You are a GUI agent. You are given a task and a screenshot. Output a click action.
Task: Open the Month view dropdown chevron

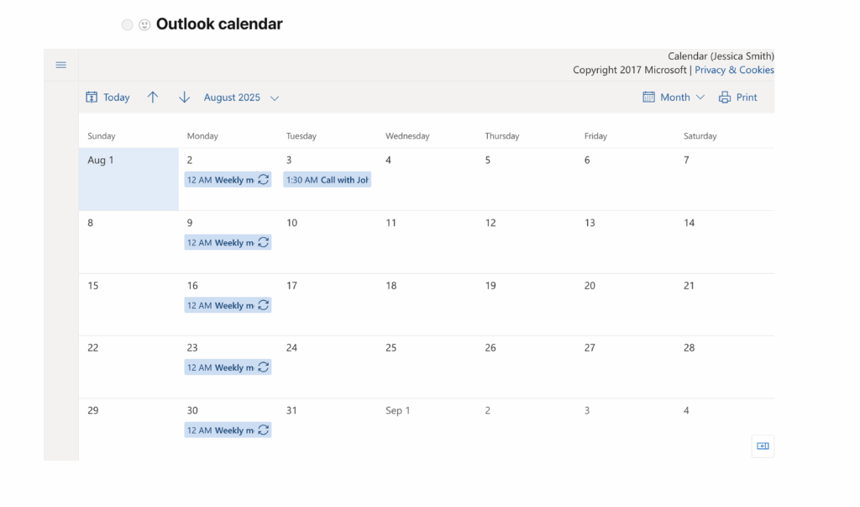[700, 97]
